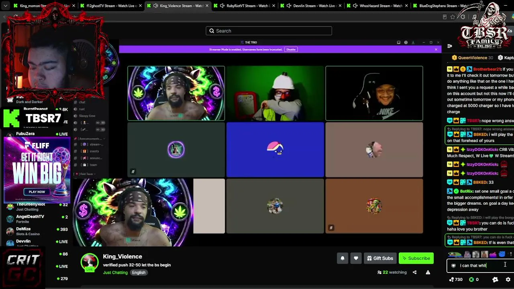Subscribe to the King_Violence channel
The image size is (514, 289).
(x=416, y=258)
